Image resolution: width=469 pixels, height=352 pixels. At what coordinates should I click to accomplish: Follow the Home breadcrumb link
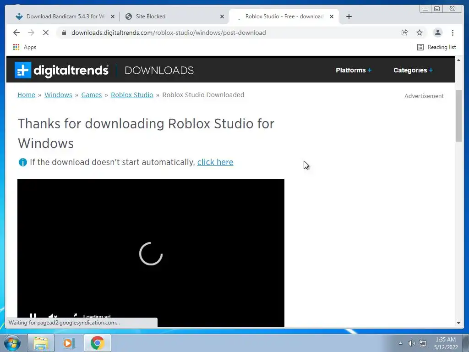click(x=26, y=95)
